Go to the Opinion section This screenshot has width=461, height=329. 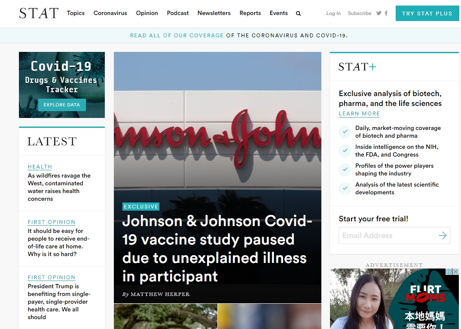click(147, 13)
